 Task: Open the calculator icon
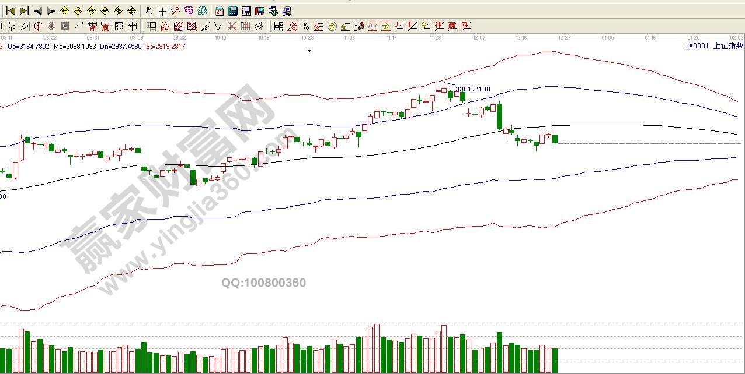coord(232,11)
